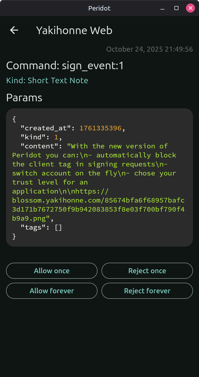199x377 pixels.
Task: Click the Params section heading
Action: click(24, 98)
